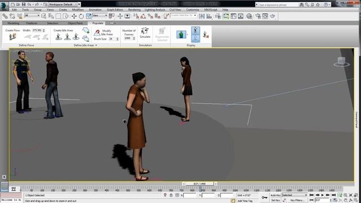Click the Select by Name icon
The height and width of the screenshot is (203, 361).
coord(51,16)
